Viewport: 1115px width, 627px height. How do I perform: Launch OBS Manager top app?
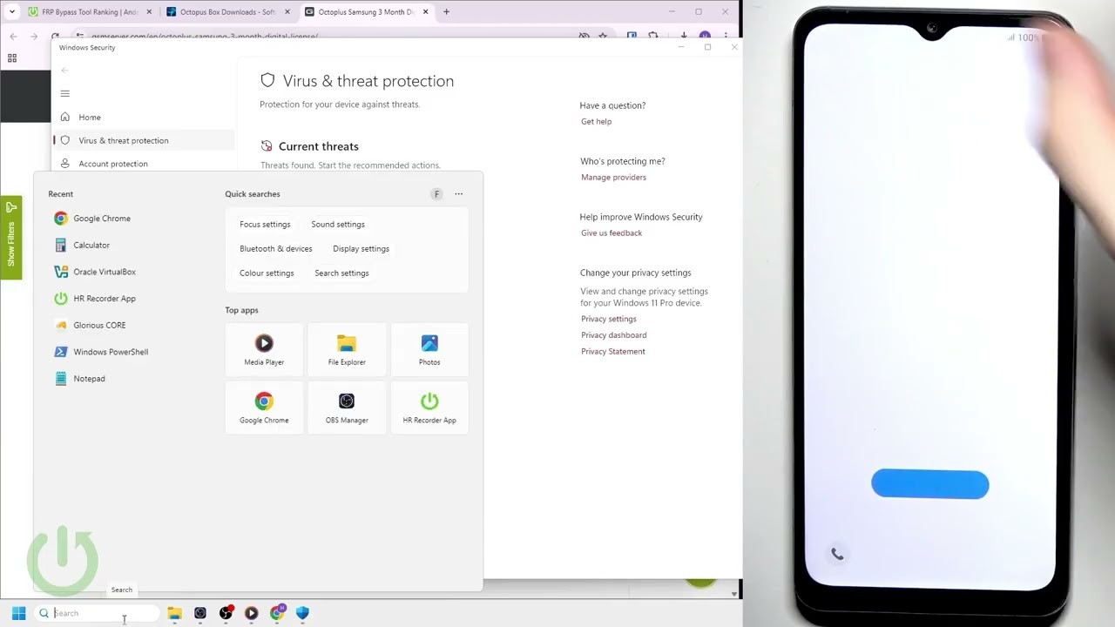click(347, 408)
